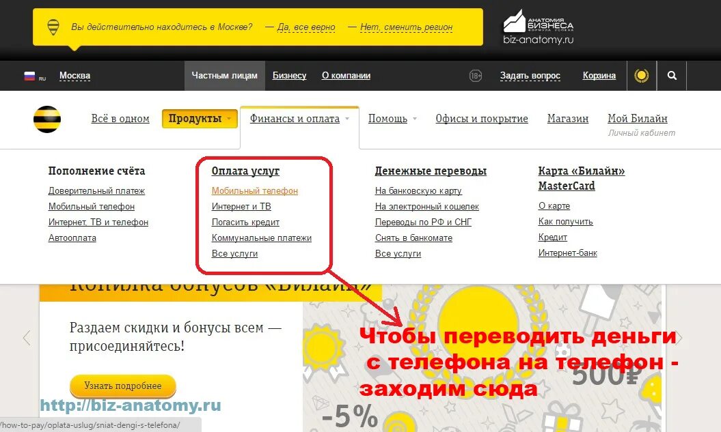Open Офисы и покрытие page
Viewport: 721px width, 432px height.
click(481, 119)
